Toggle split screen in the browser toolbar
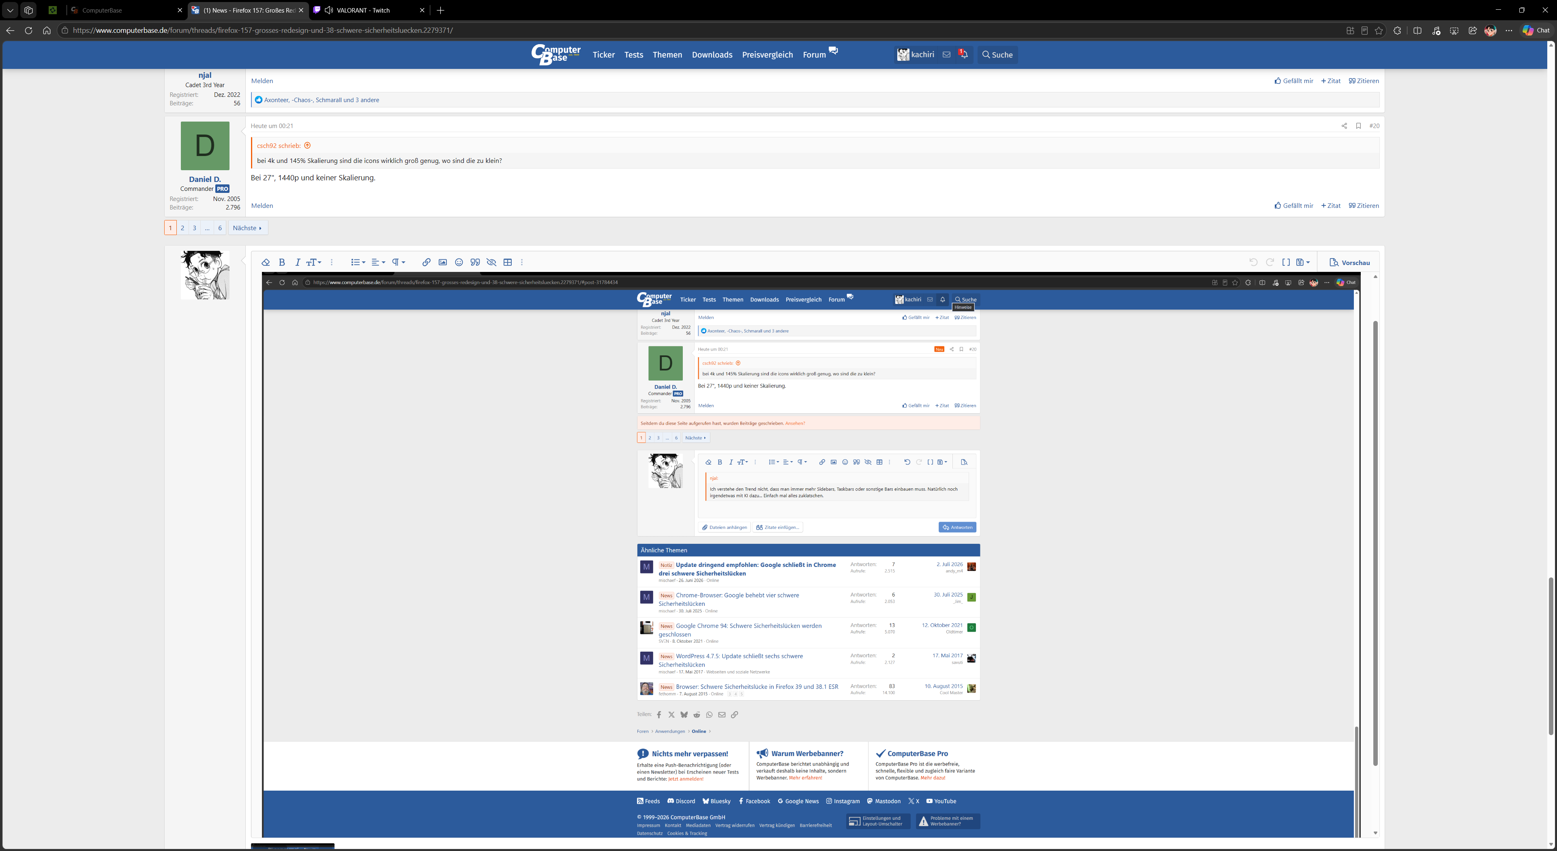 tap(1418, 30)
